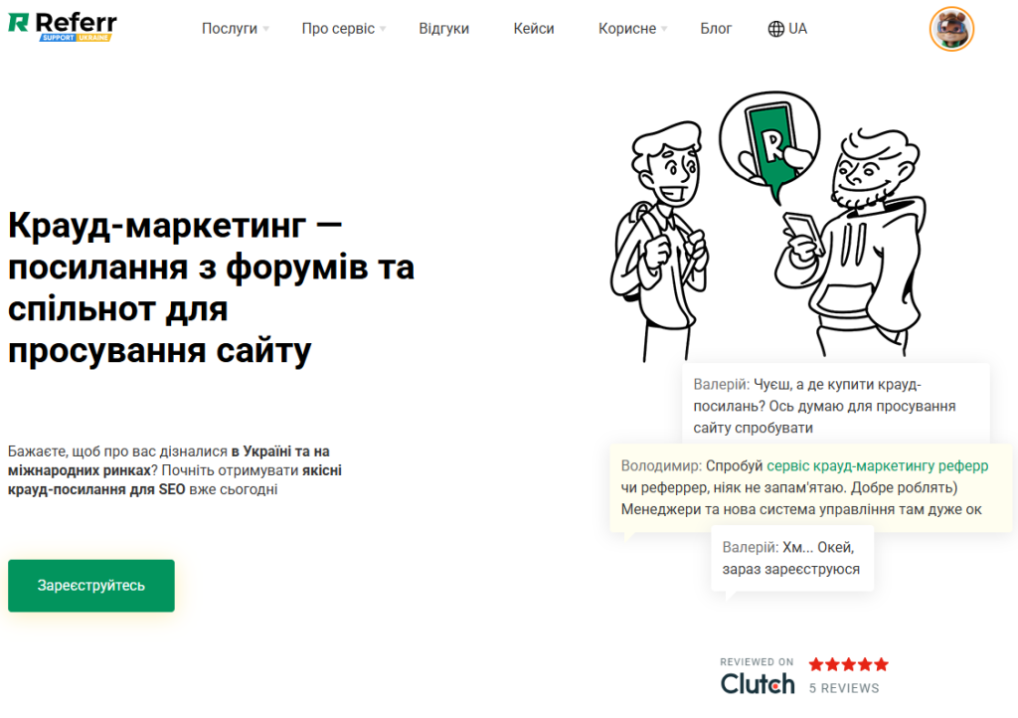
Task: Click the Clutch logo badge
Action: pyautogui.click(x=758, y=678)
